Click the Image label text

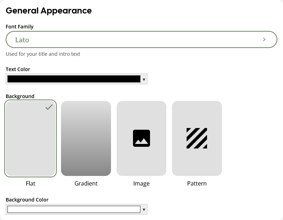click(141, 183)
